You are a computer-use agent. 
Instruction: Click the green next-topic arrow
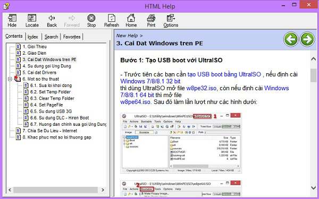(x=307, y=39)
